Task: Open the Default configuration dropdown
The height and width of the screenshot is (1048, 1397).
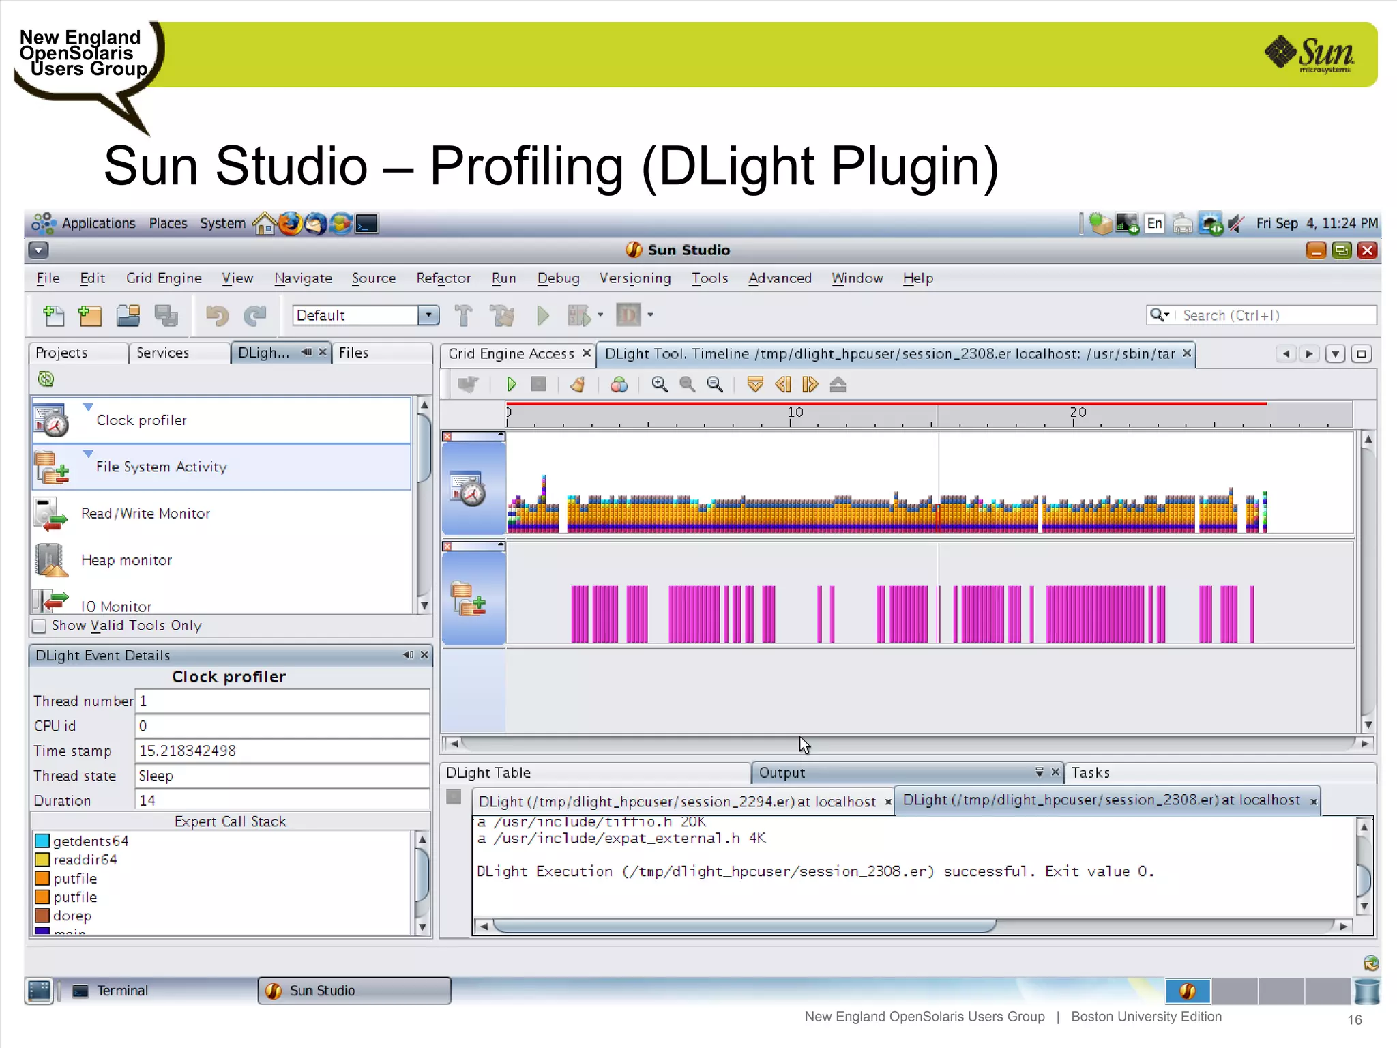Action: click(428, 315)
